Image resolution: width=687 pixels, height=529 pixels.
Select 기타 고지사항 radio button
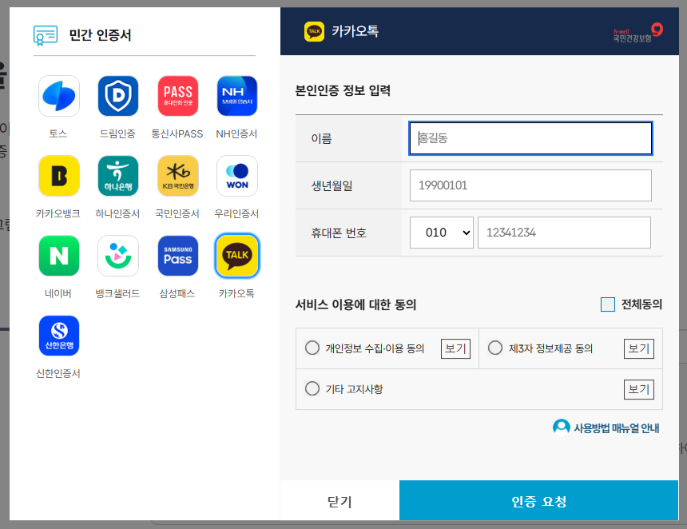pos(312,388)
